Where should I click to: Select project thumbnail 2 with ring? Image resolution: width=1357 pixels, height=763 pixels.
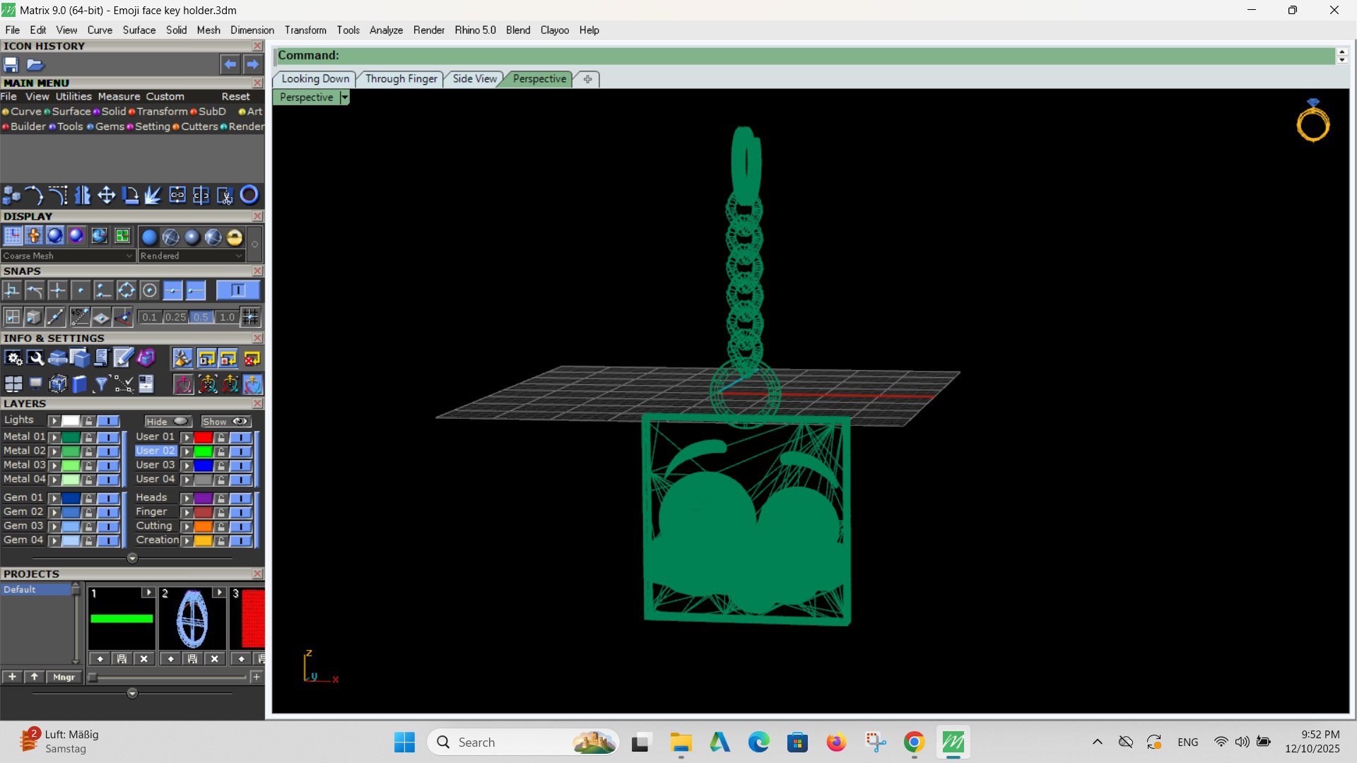click(x=192, y=619)
